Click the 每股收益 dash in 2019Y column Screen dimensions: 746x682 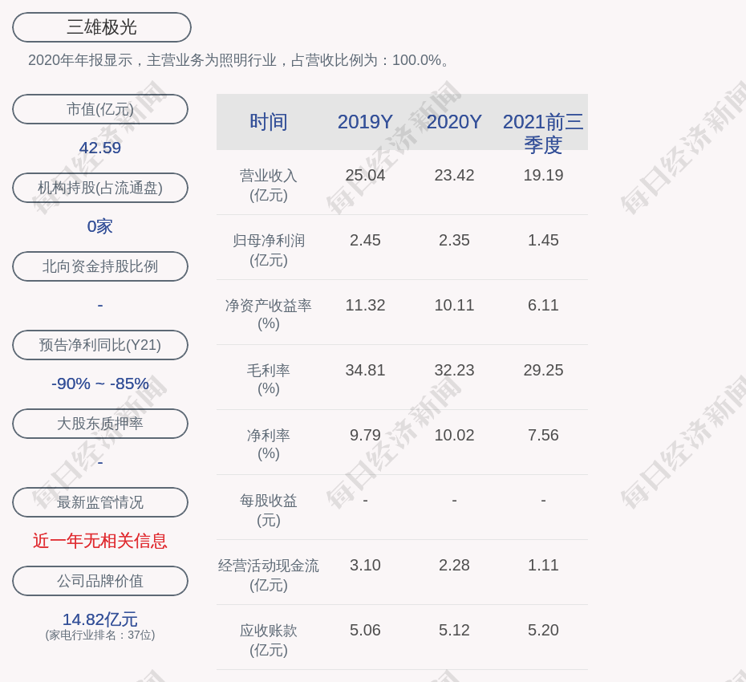(366, 501)
